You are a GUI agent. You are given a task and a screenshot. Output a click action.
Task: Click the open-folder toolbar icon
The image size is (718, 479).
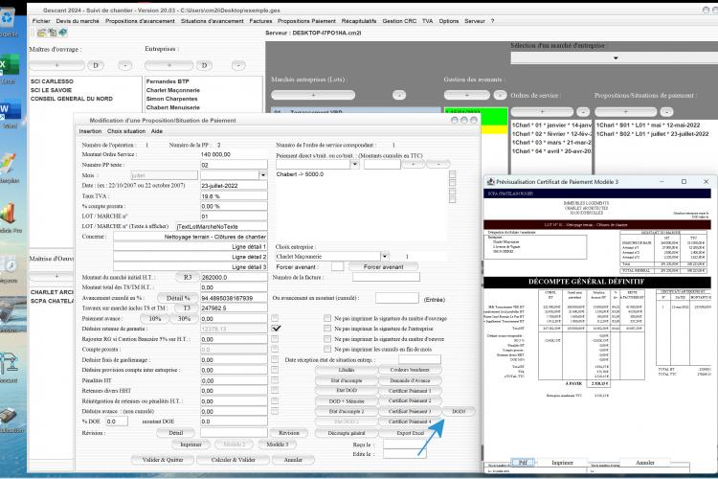42,33
